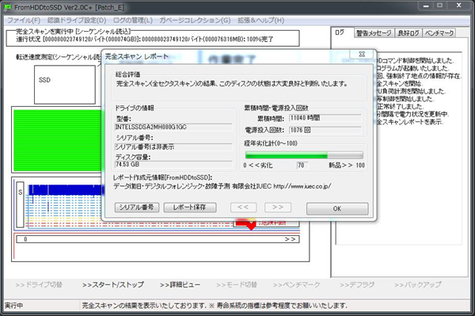Click the 累積時間 11040 時間 field
Screen dimensions: 475x316
click(x=325, y=118)
